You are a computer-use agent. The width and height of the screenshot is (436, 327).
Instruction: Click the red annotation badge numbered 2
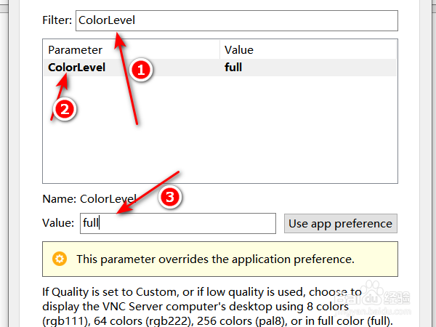pyautogui.click(x=65, y=110)
